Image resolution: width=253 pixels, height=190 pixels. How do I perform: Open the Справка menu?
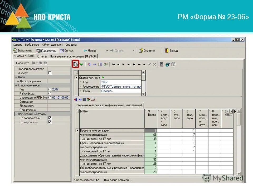click(x=71, y=45)
